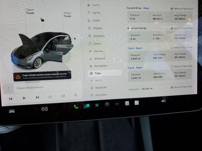This screenshot has width=202, height=151.
Task: Tap the volume speaker icon
Action: tap(163, 101)
